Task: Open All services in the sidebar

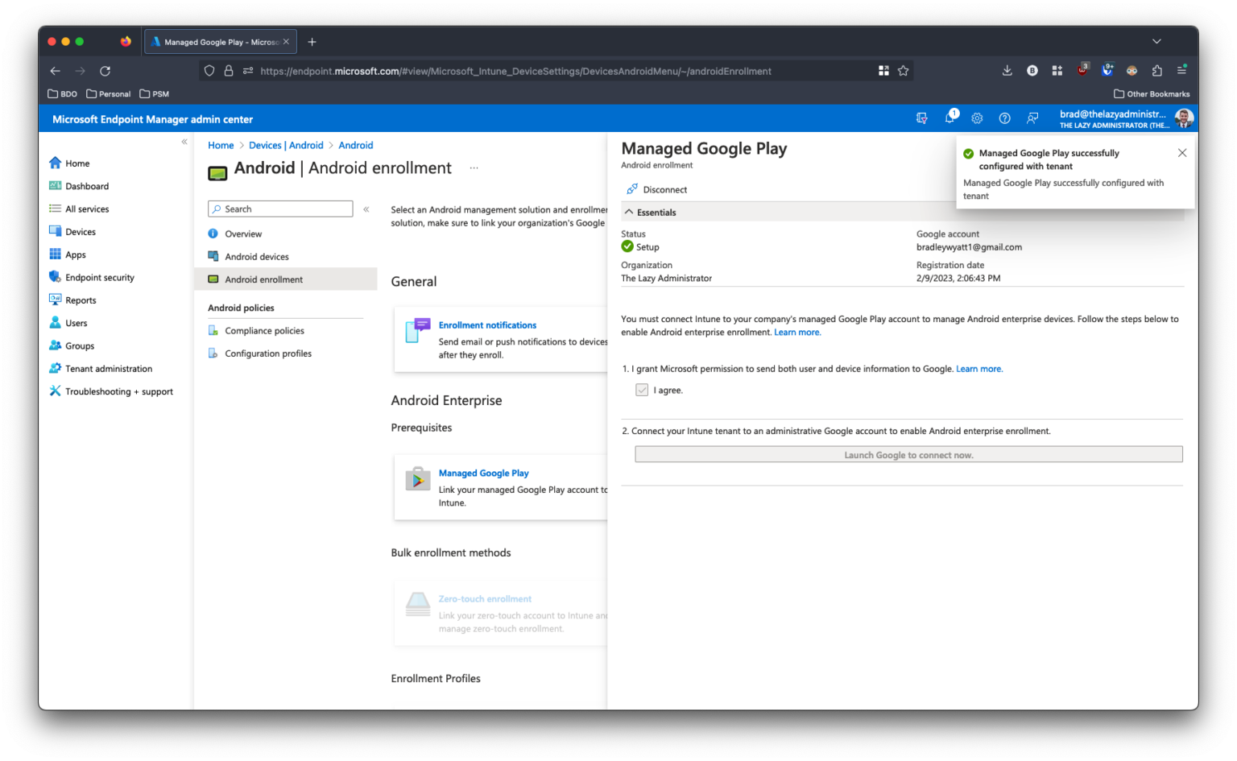Action: coord(79,209)
